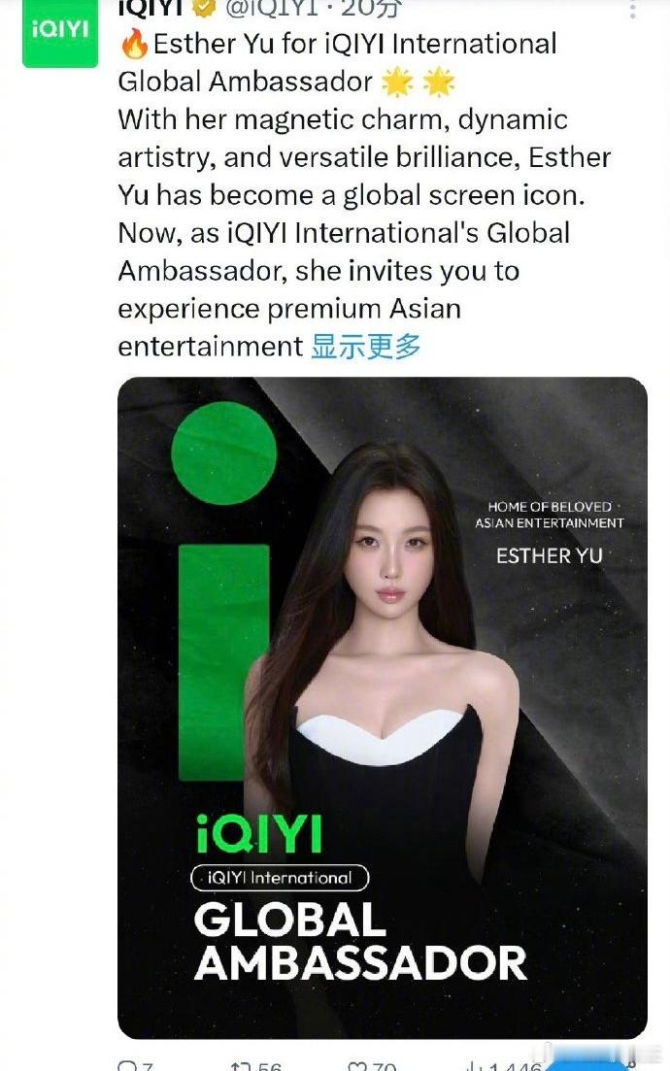Click the reply count 7
670x1071 pixels.
148,1066
